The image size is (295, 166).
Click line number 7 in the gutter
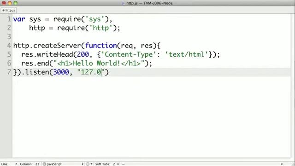[x=9, y=72]
